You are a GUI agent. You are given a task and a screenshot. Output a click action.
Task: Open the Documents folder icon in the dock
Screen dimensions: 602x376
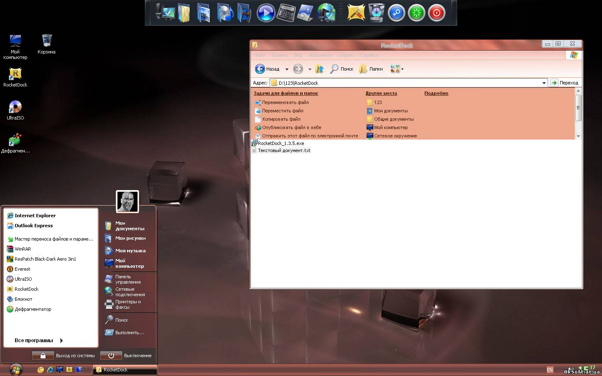point(184,13)
